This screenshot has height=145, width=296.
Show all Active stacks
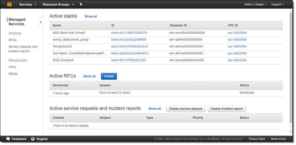[x=91, y=16]
